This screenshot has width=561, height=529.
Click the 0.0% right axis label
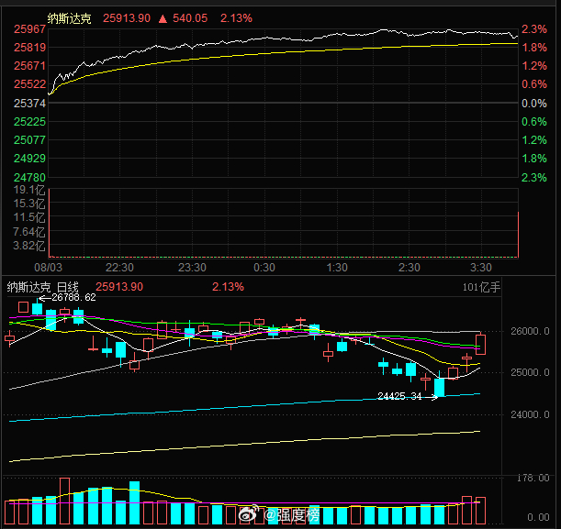click(x=534, y=104)
